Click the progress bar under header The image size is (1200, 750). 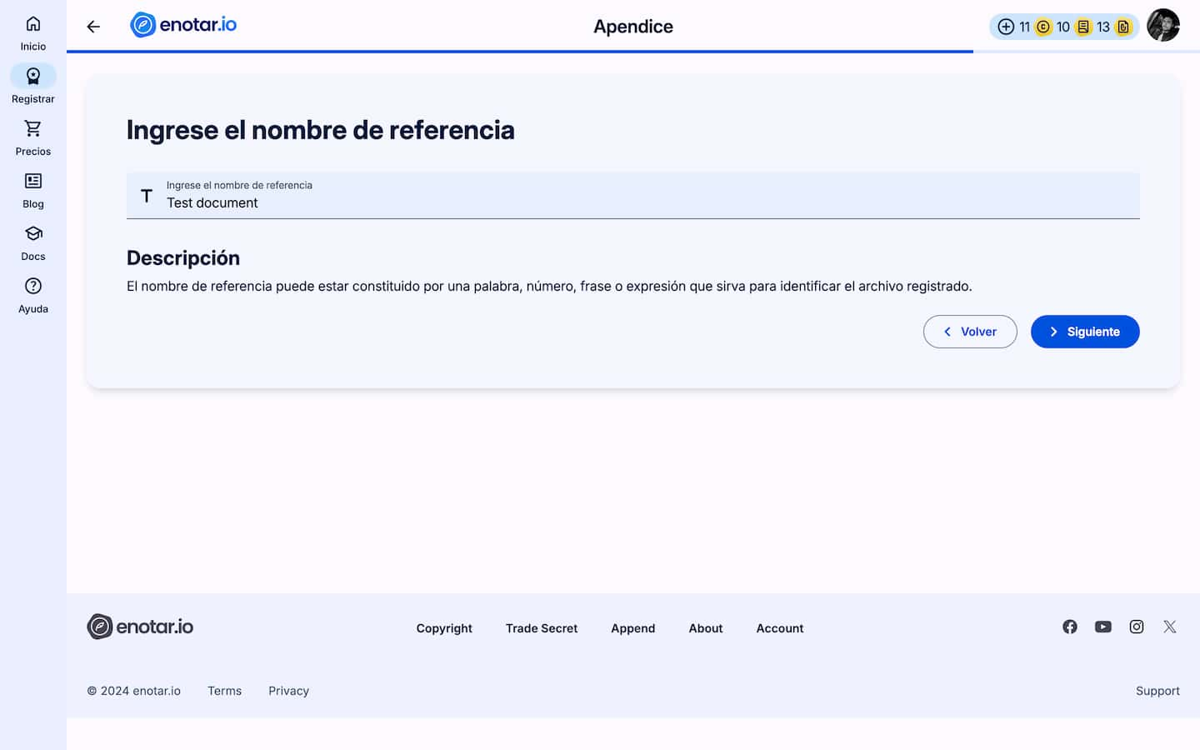[633, 52]
